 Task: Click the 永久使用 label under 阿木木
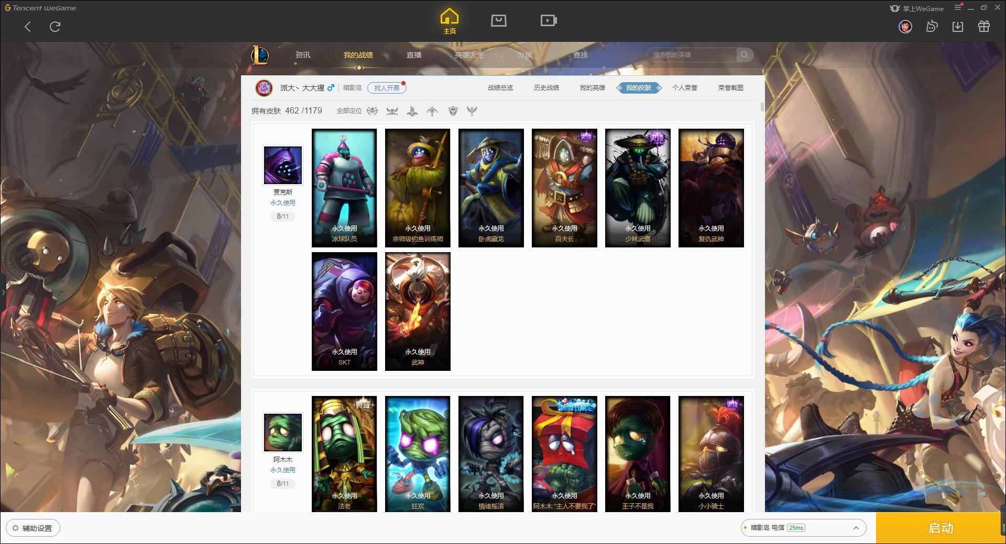coord(283,470)
